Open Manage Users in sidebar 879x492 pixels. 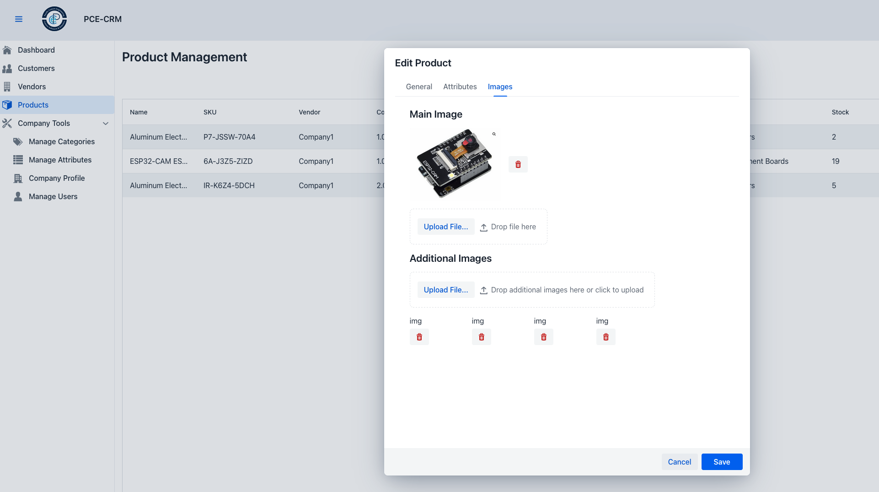53,196
